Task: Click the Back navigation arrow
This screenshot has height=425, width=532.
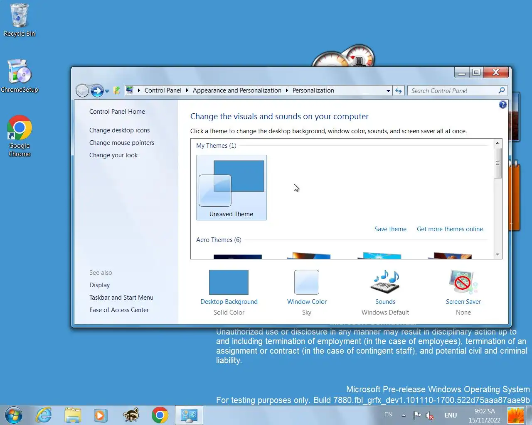Action: (82, 90)
